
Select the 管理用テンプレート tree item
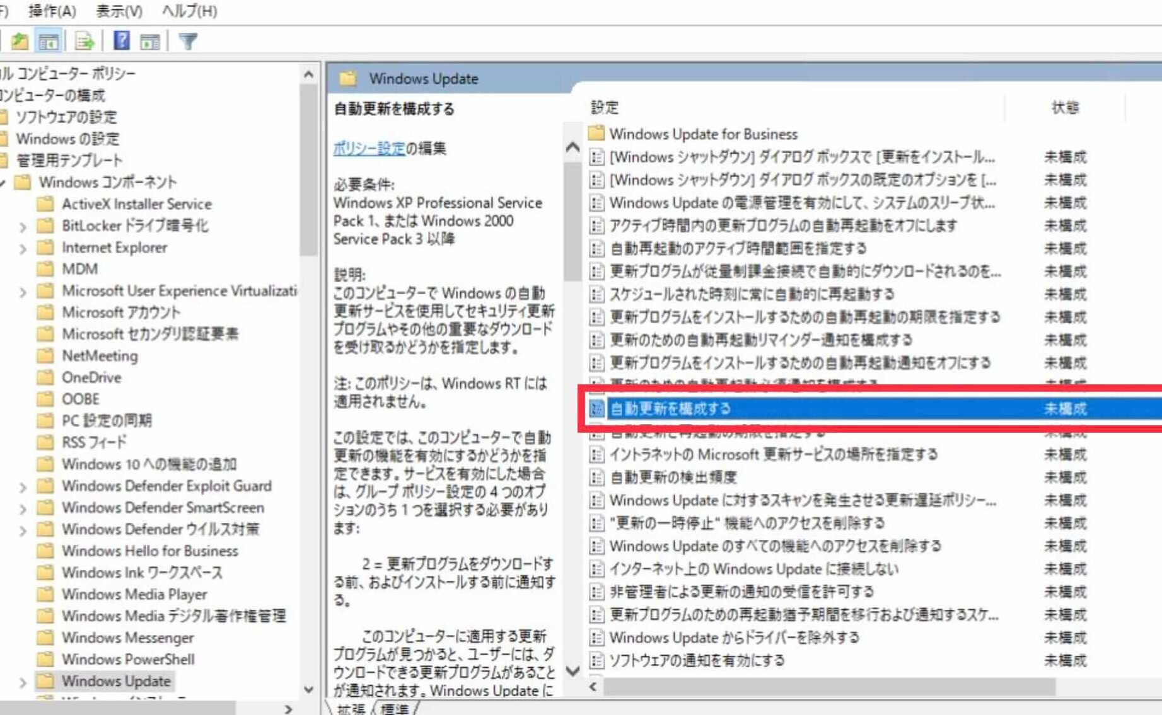point(69,161)
